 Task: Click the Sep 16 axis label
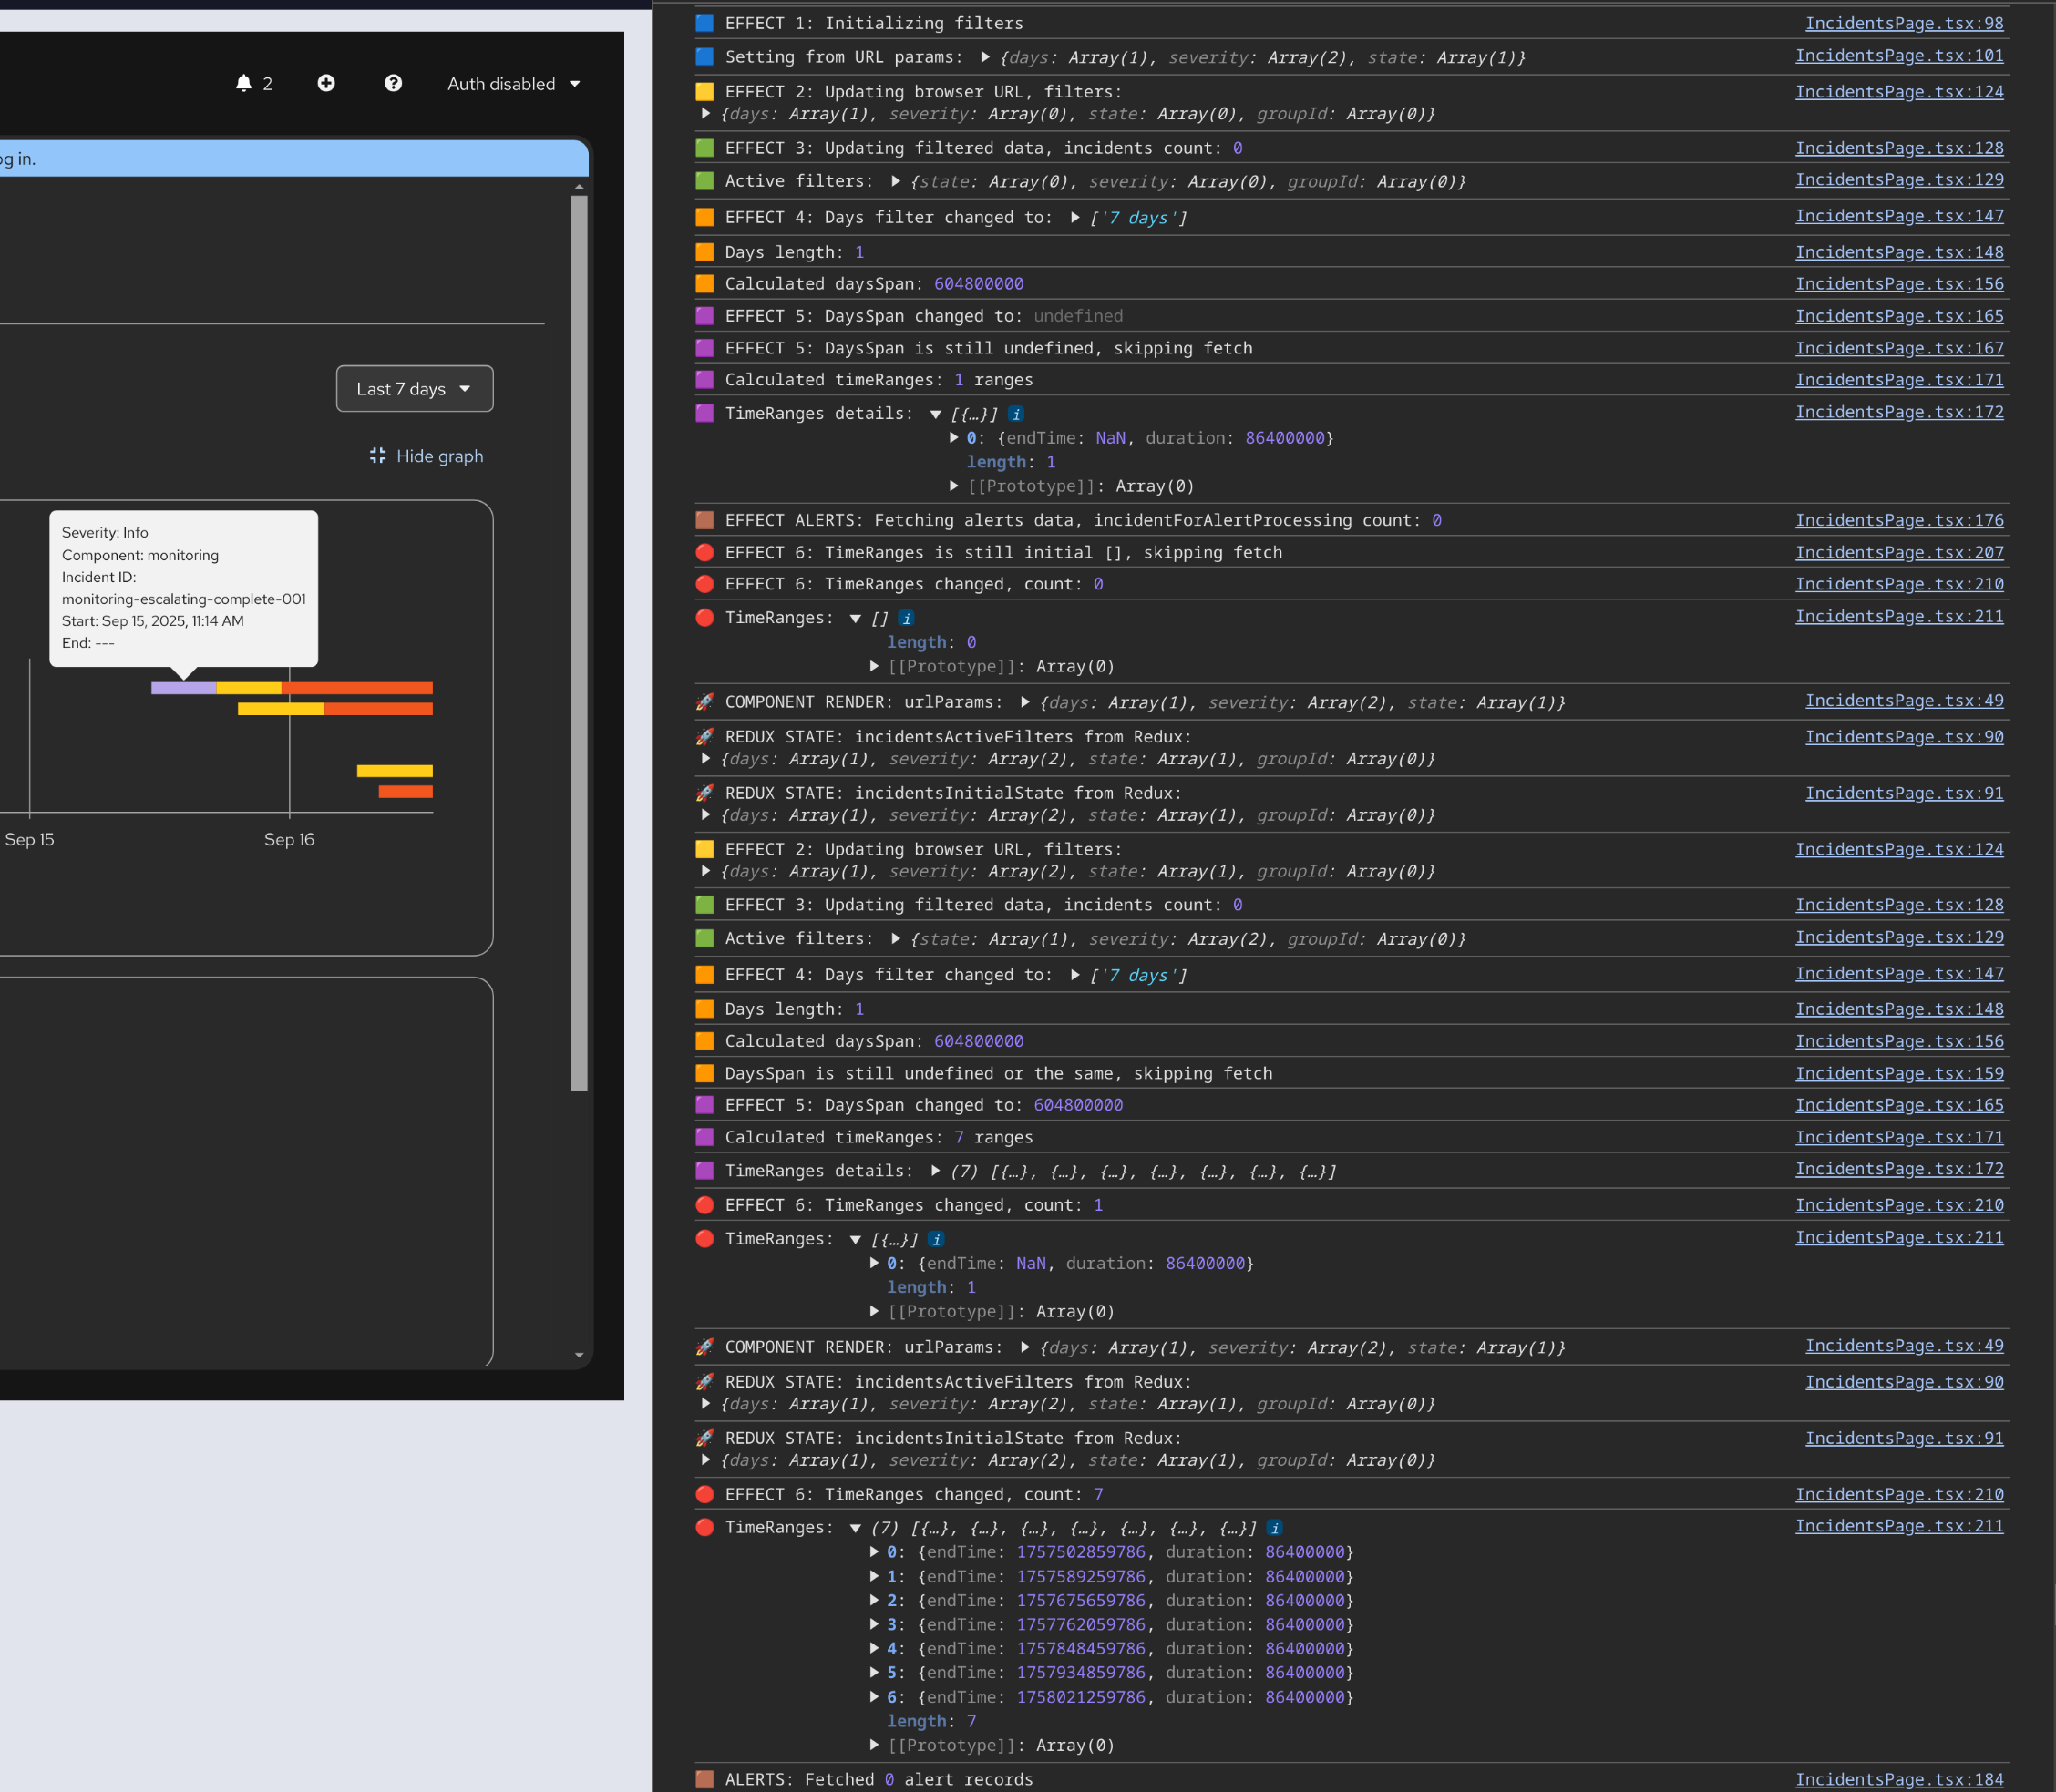(289, 840)
